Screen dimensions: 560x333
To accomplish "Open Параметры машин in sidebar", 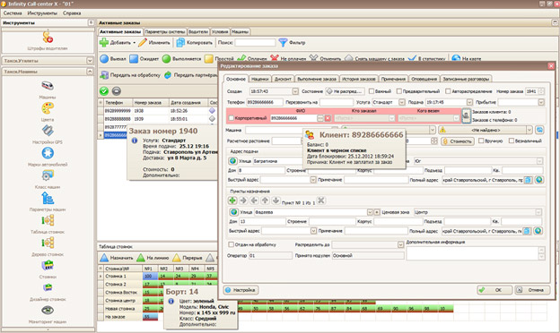I will pyautogui.click(x=48, y=201).
